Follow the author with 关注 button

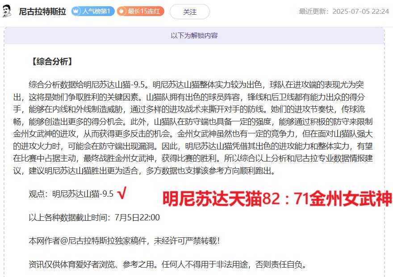(x=190, y=12)
